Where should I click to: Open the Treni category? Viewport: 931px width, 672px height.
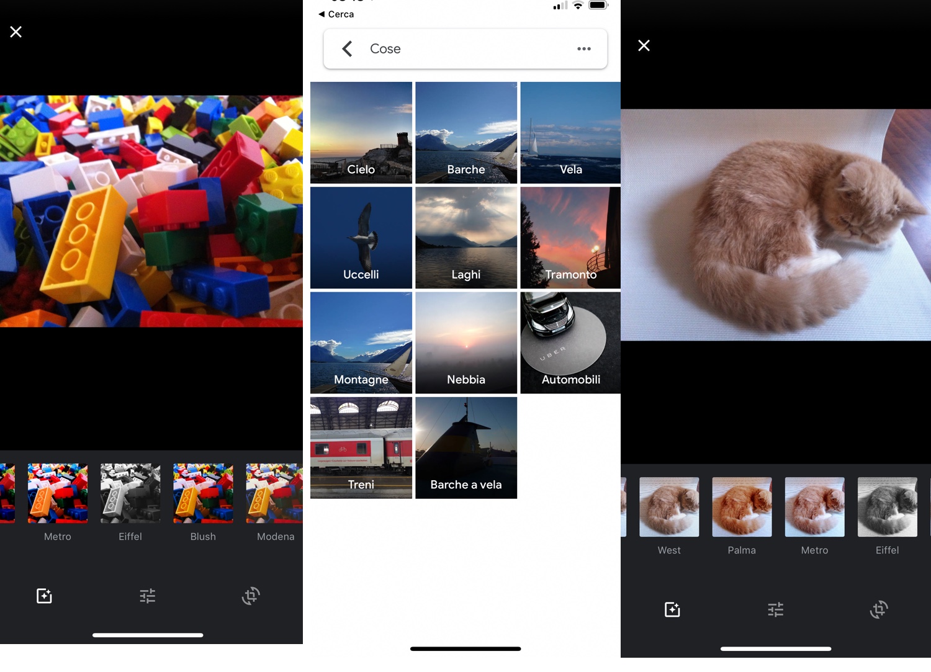coord(361,447)
